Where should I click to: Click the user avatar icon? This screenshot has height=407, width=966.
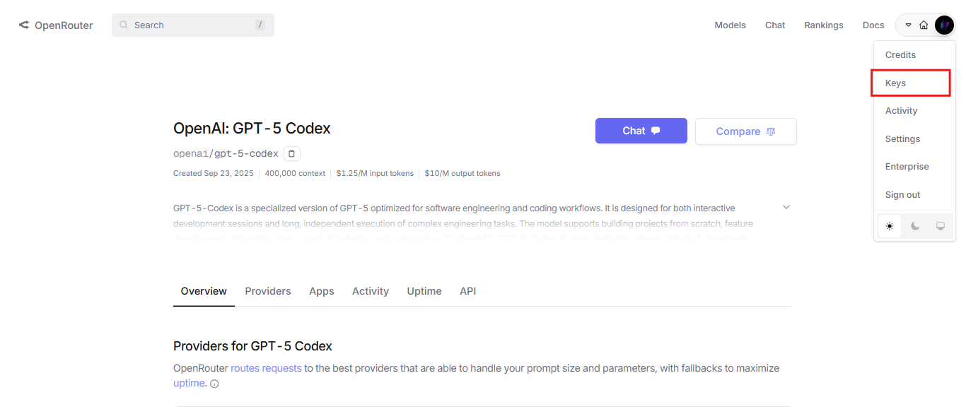tap(944, 25)
